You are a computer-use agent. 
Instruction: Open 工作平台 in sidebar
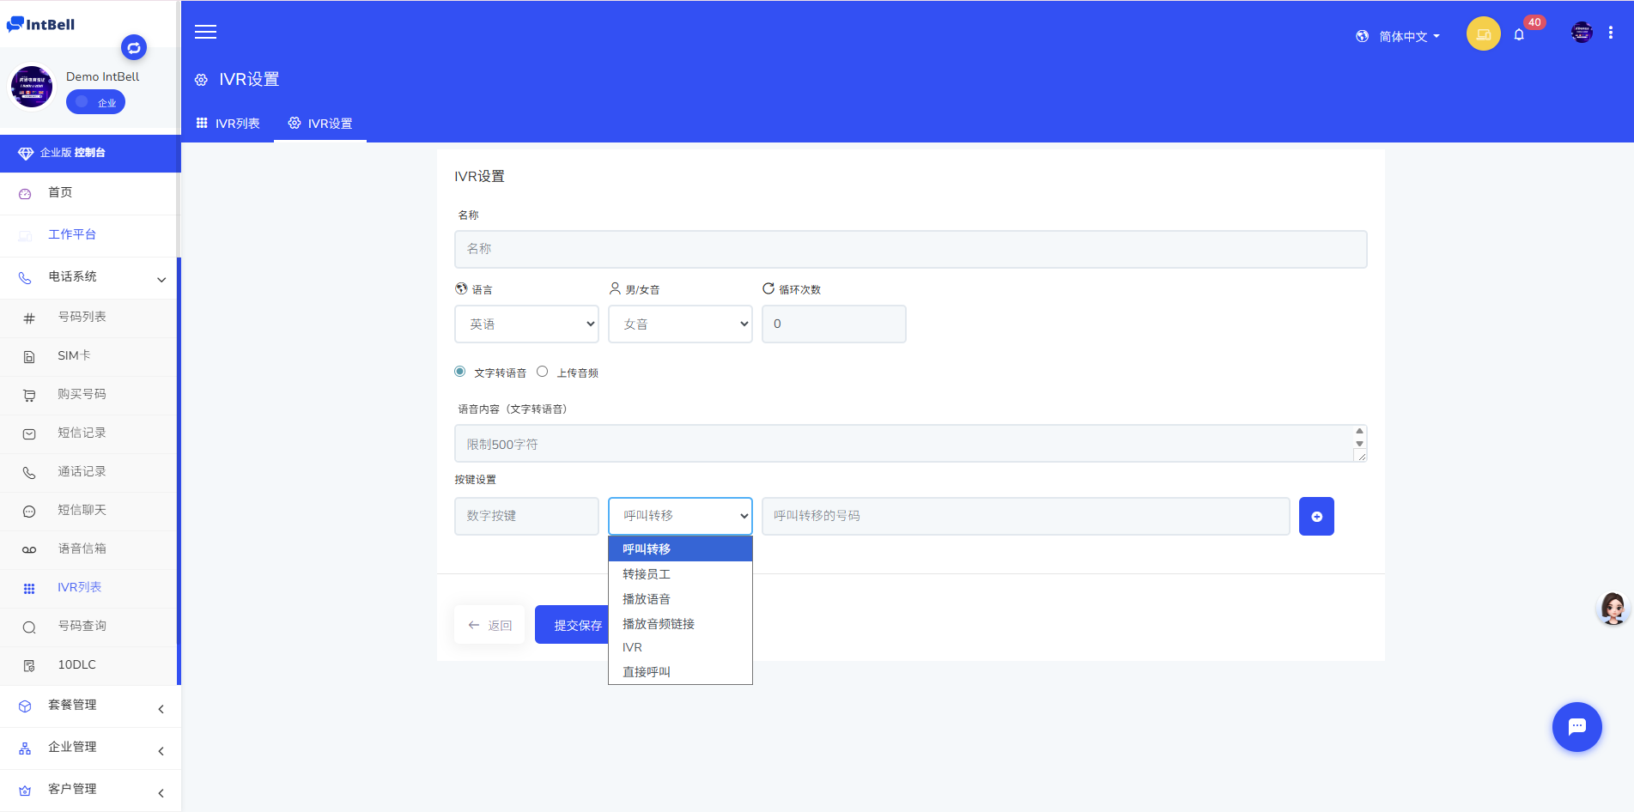click(89, 235)
